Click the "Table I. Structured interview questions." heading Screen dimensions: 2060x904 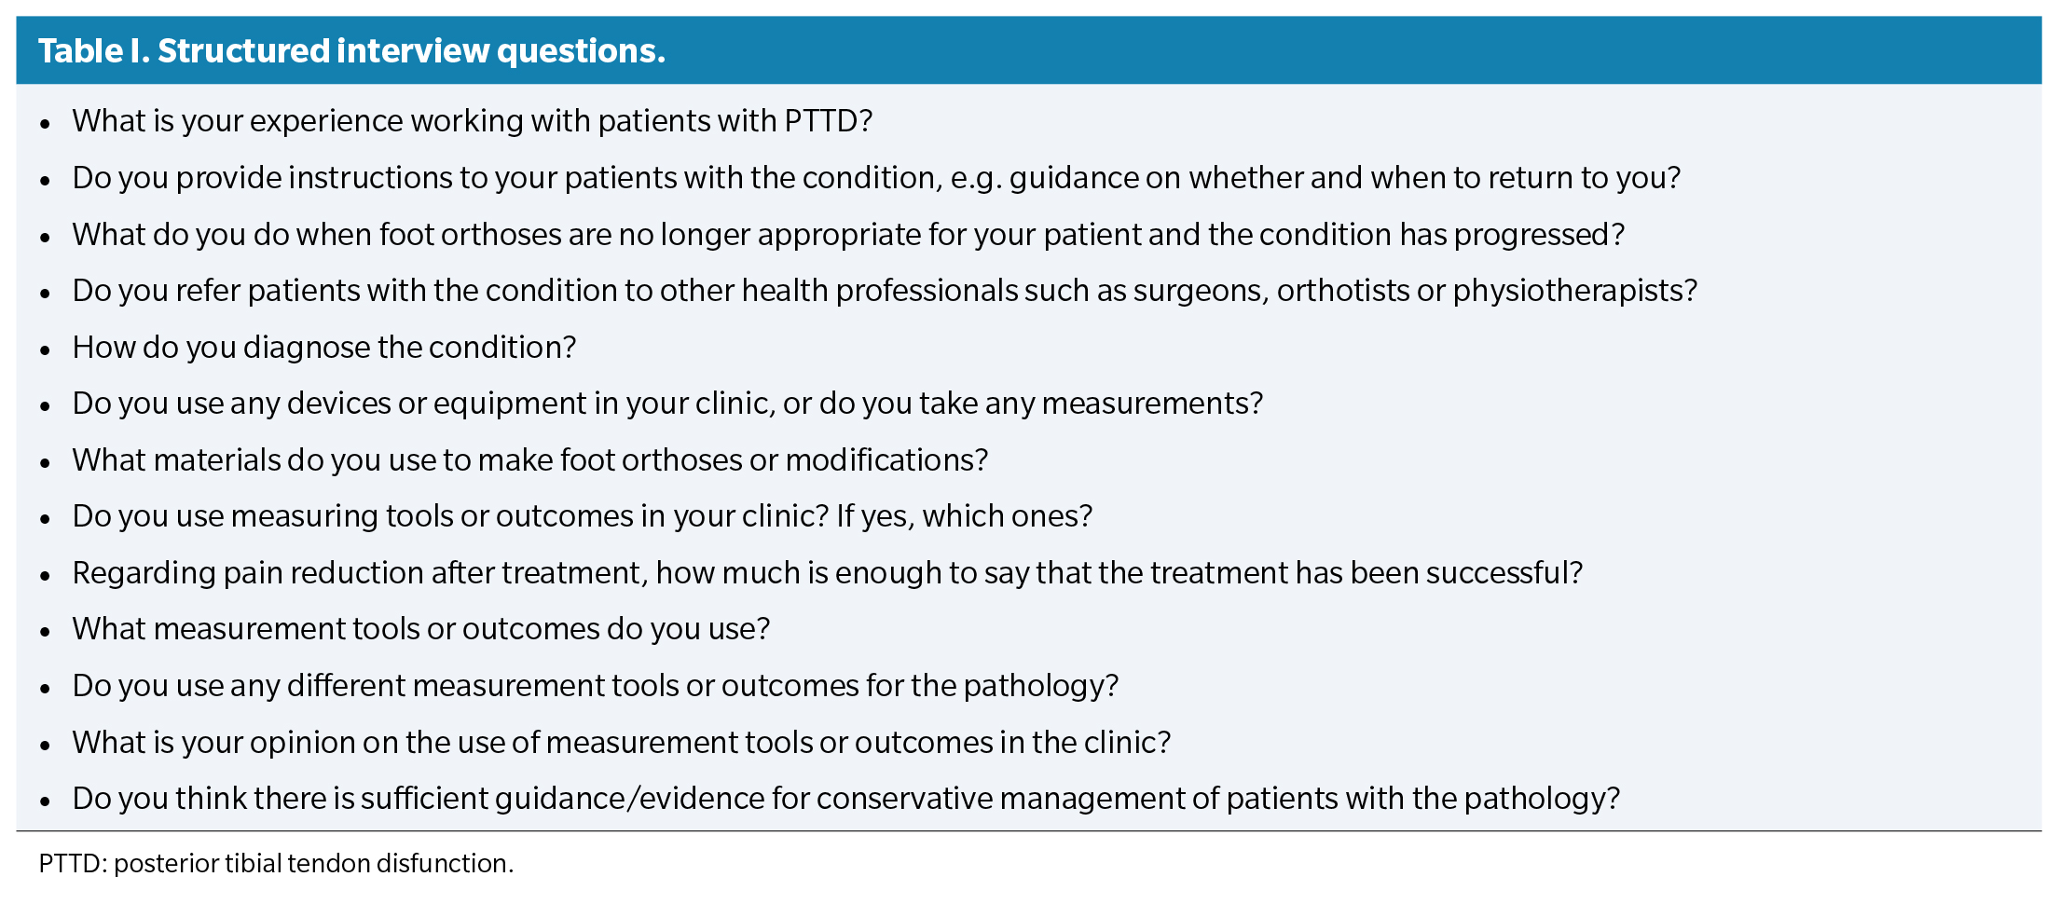(x=351, y=51)
